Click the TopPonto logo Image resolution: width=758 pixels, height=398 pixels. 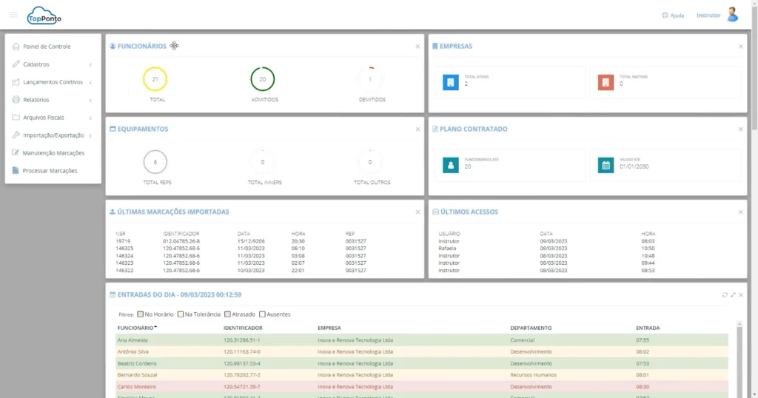[x=44, y=15]
